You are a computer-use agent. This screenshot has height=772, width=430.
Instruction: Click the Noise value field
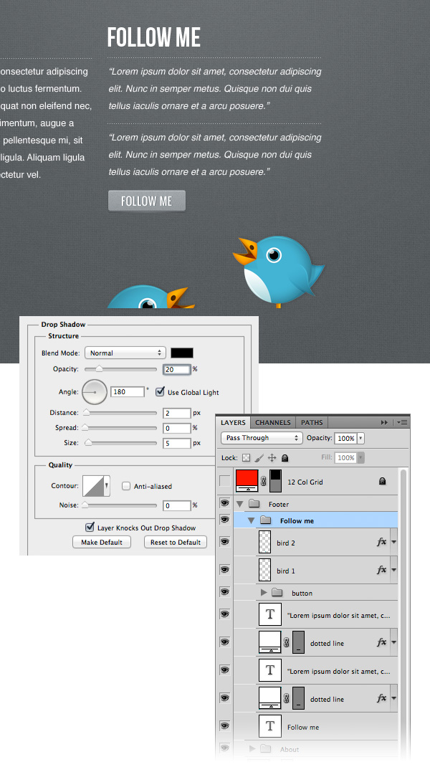point(177,505)
